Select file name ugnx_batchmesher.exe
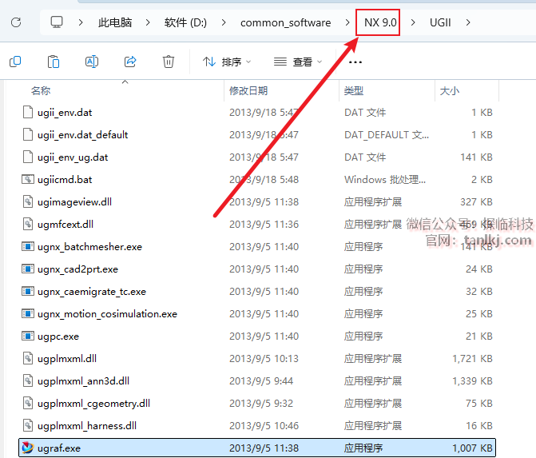The image size is (536, 458). [90, 247]
